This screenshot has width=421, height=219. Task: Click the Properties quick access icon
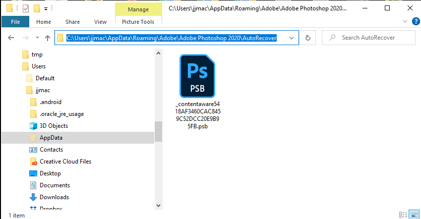pos(26,8)
